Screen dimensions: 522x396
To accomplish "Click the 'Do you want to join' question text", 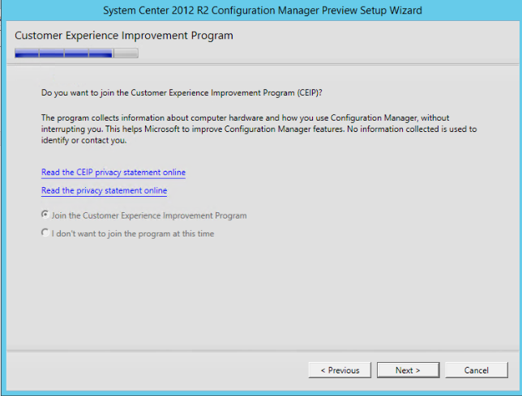I will pyautogui.click(x=182, y=94).
